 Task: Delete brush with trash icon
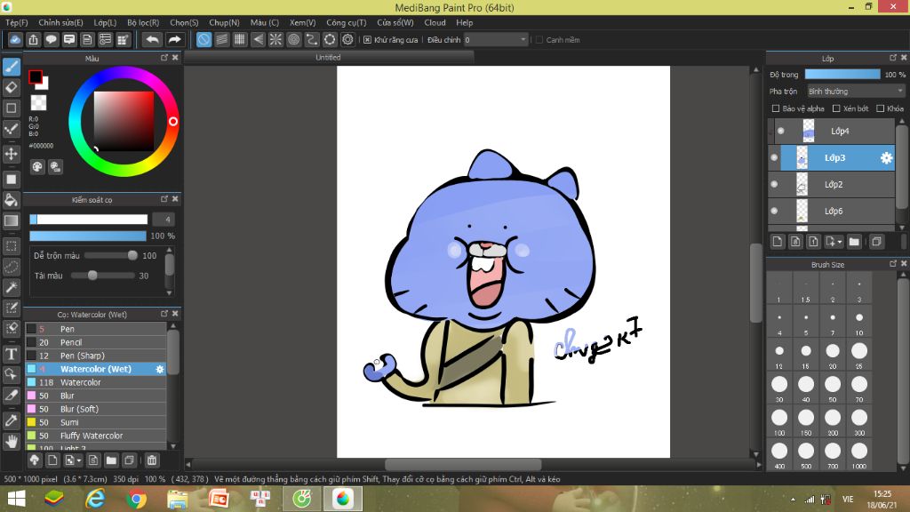tap(152, 460)
